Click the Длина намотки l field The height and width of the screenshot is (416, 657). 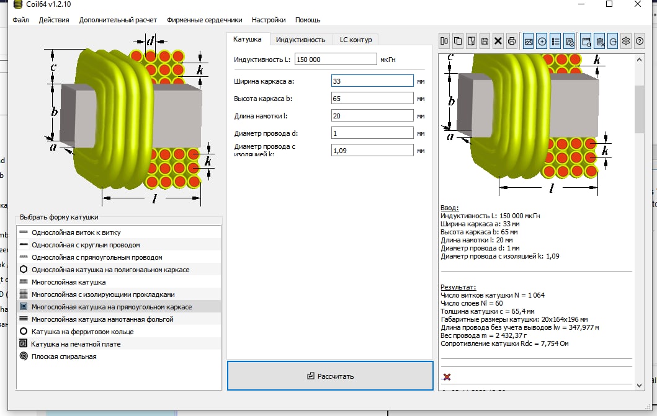(x=372, y=115)
